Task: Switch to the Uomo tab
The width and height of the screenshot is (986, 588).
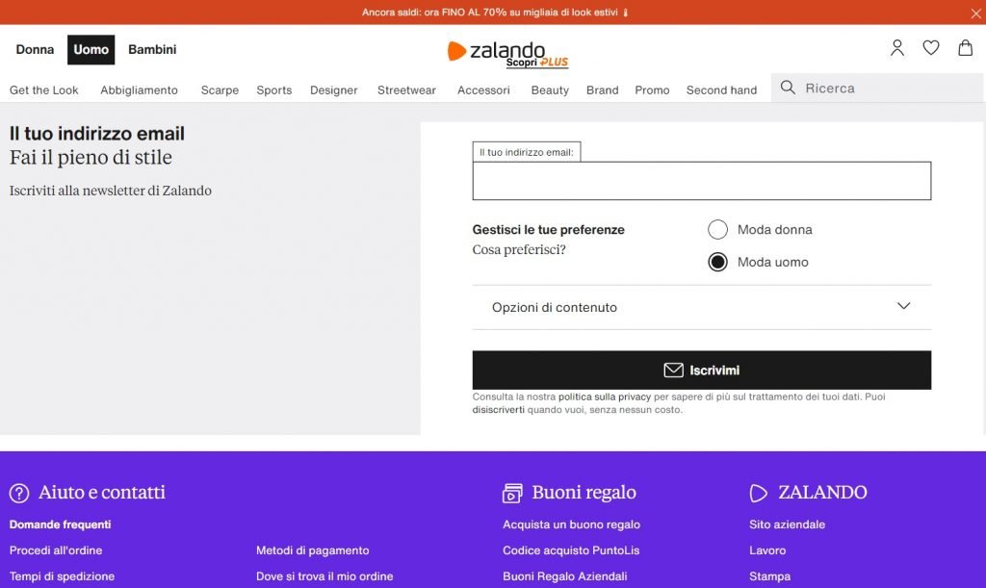Action: (91, 50)
